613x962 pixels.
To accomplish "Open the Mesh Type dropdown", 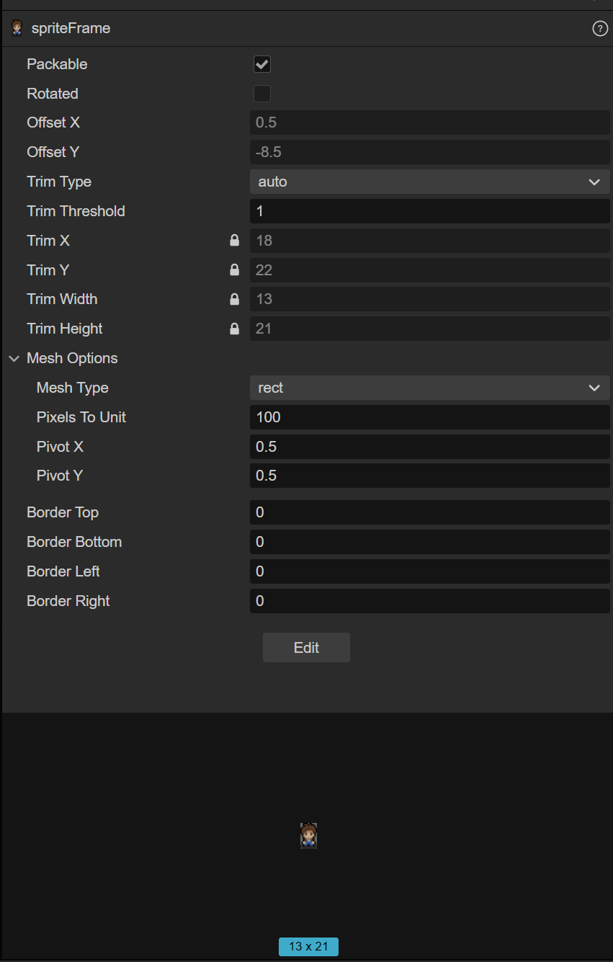I will click(429, 388).
